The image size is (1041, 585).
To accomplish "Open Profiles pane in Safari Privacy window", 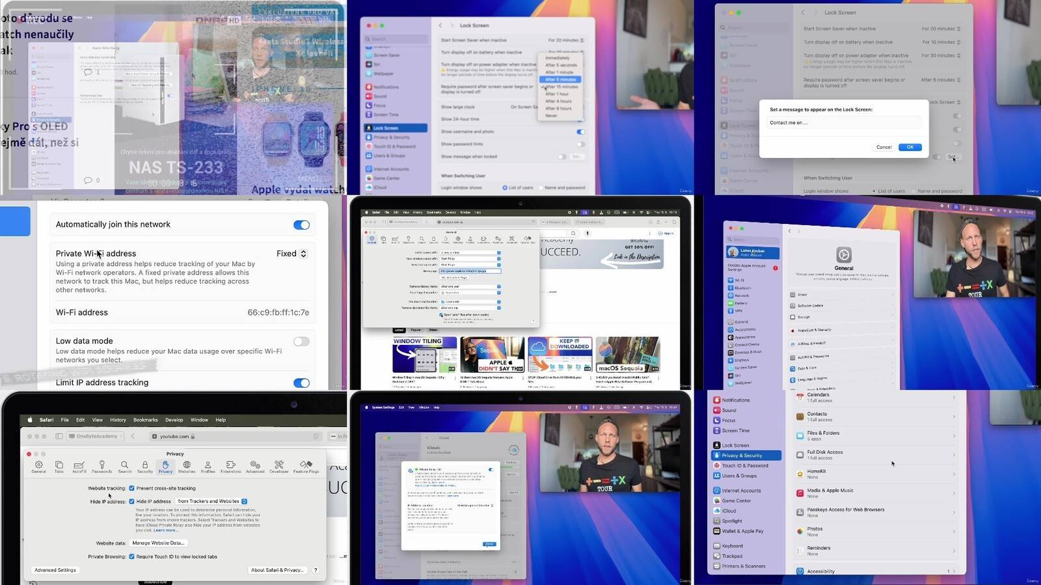I will click(208, 467).
